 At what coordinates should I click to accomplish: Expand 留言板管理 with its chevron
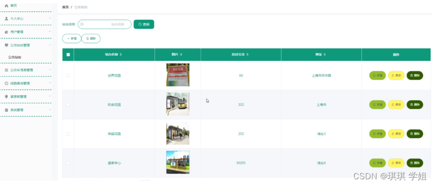(x=50, y=96)
